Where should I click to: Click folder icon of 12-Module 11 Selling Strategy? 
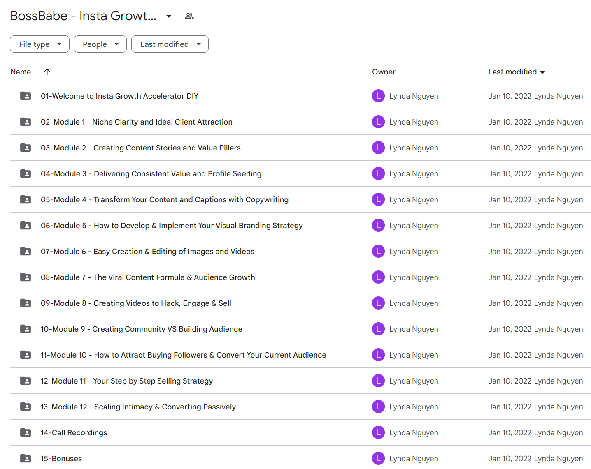point(26,381)
